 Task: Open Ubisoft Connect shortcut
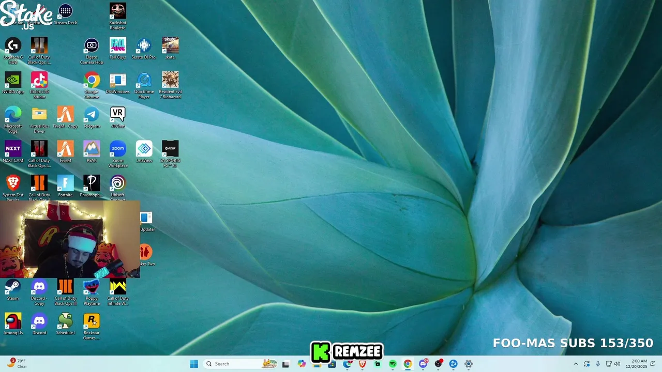[117, 188]
